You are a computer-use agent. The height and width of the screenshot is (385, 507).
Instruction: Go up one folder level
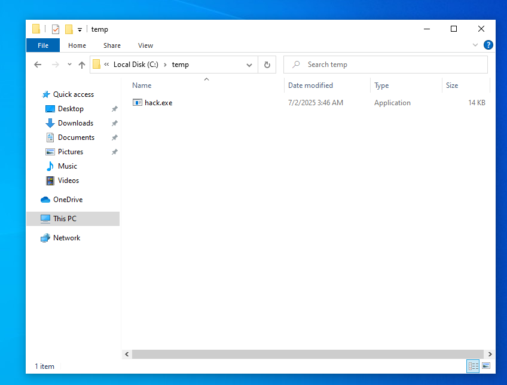(x=82, y=65)
